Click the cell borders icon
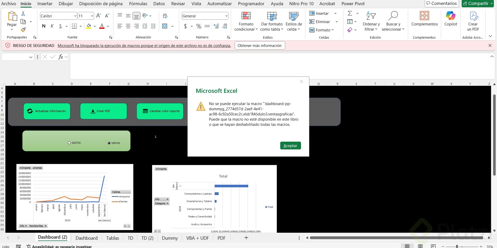497x248 pixels. tap(75, 26)
